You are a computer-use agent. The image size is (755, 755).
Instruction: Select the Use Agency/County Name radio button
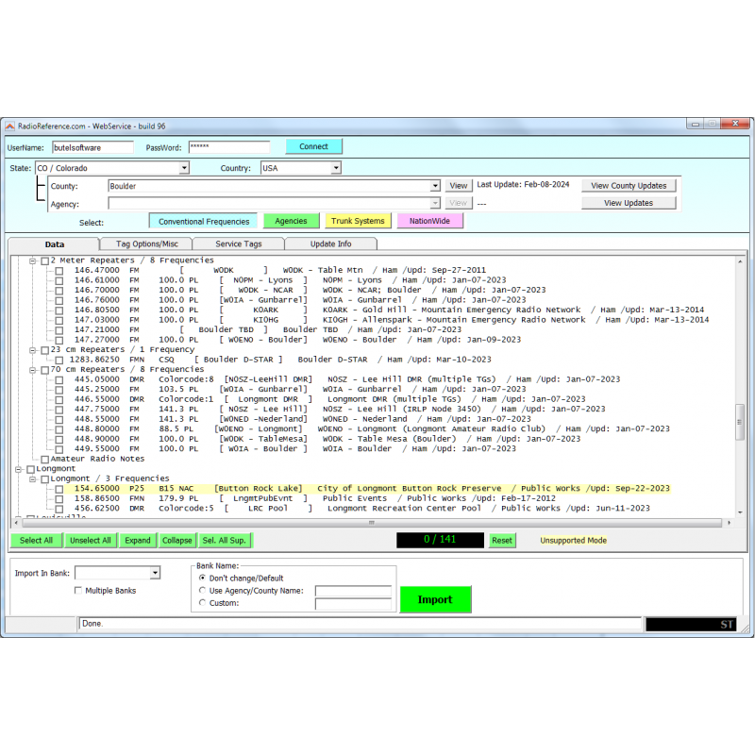[203, 590]
